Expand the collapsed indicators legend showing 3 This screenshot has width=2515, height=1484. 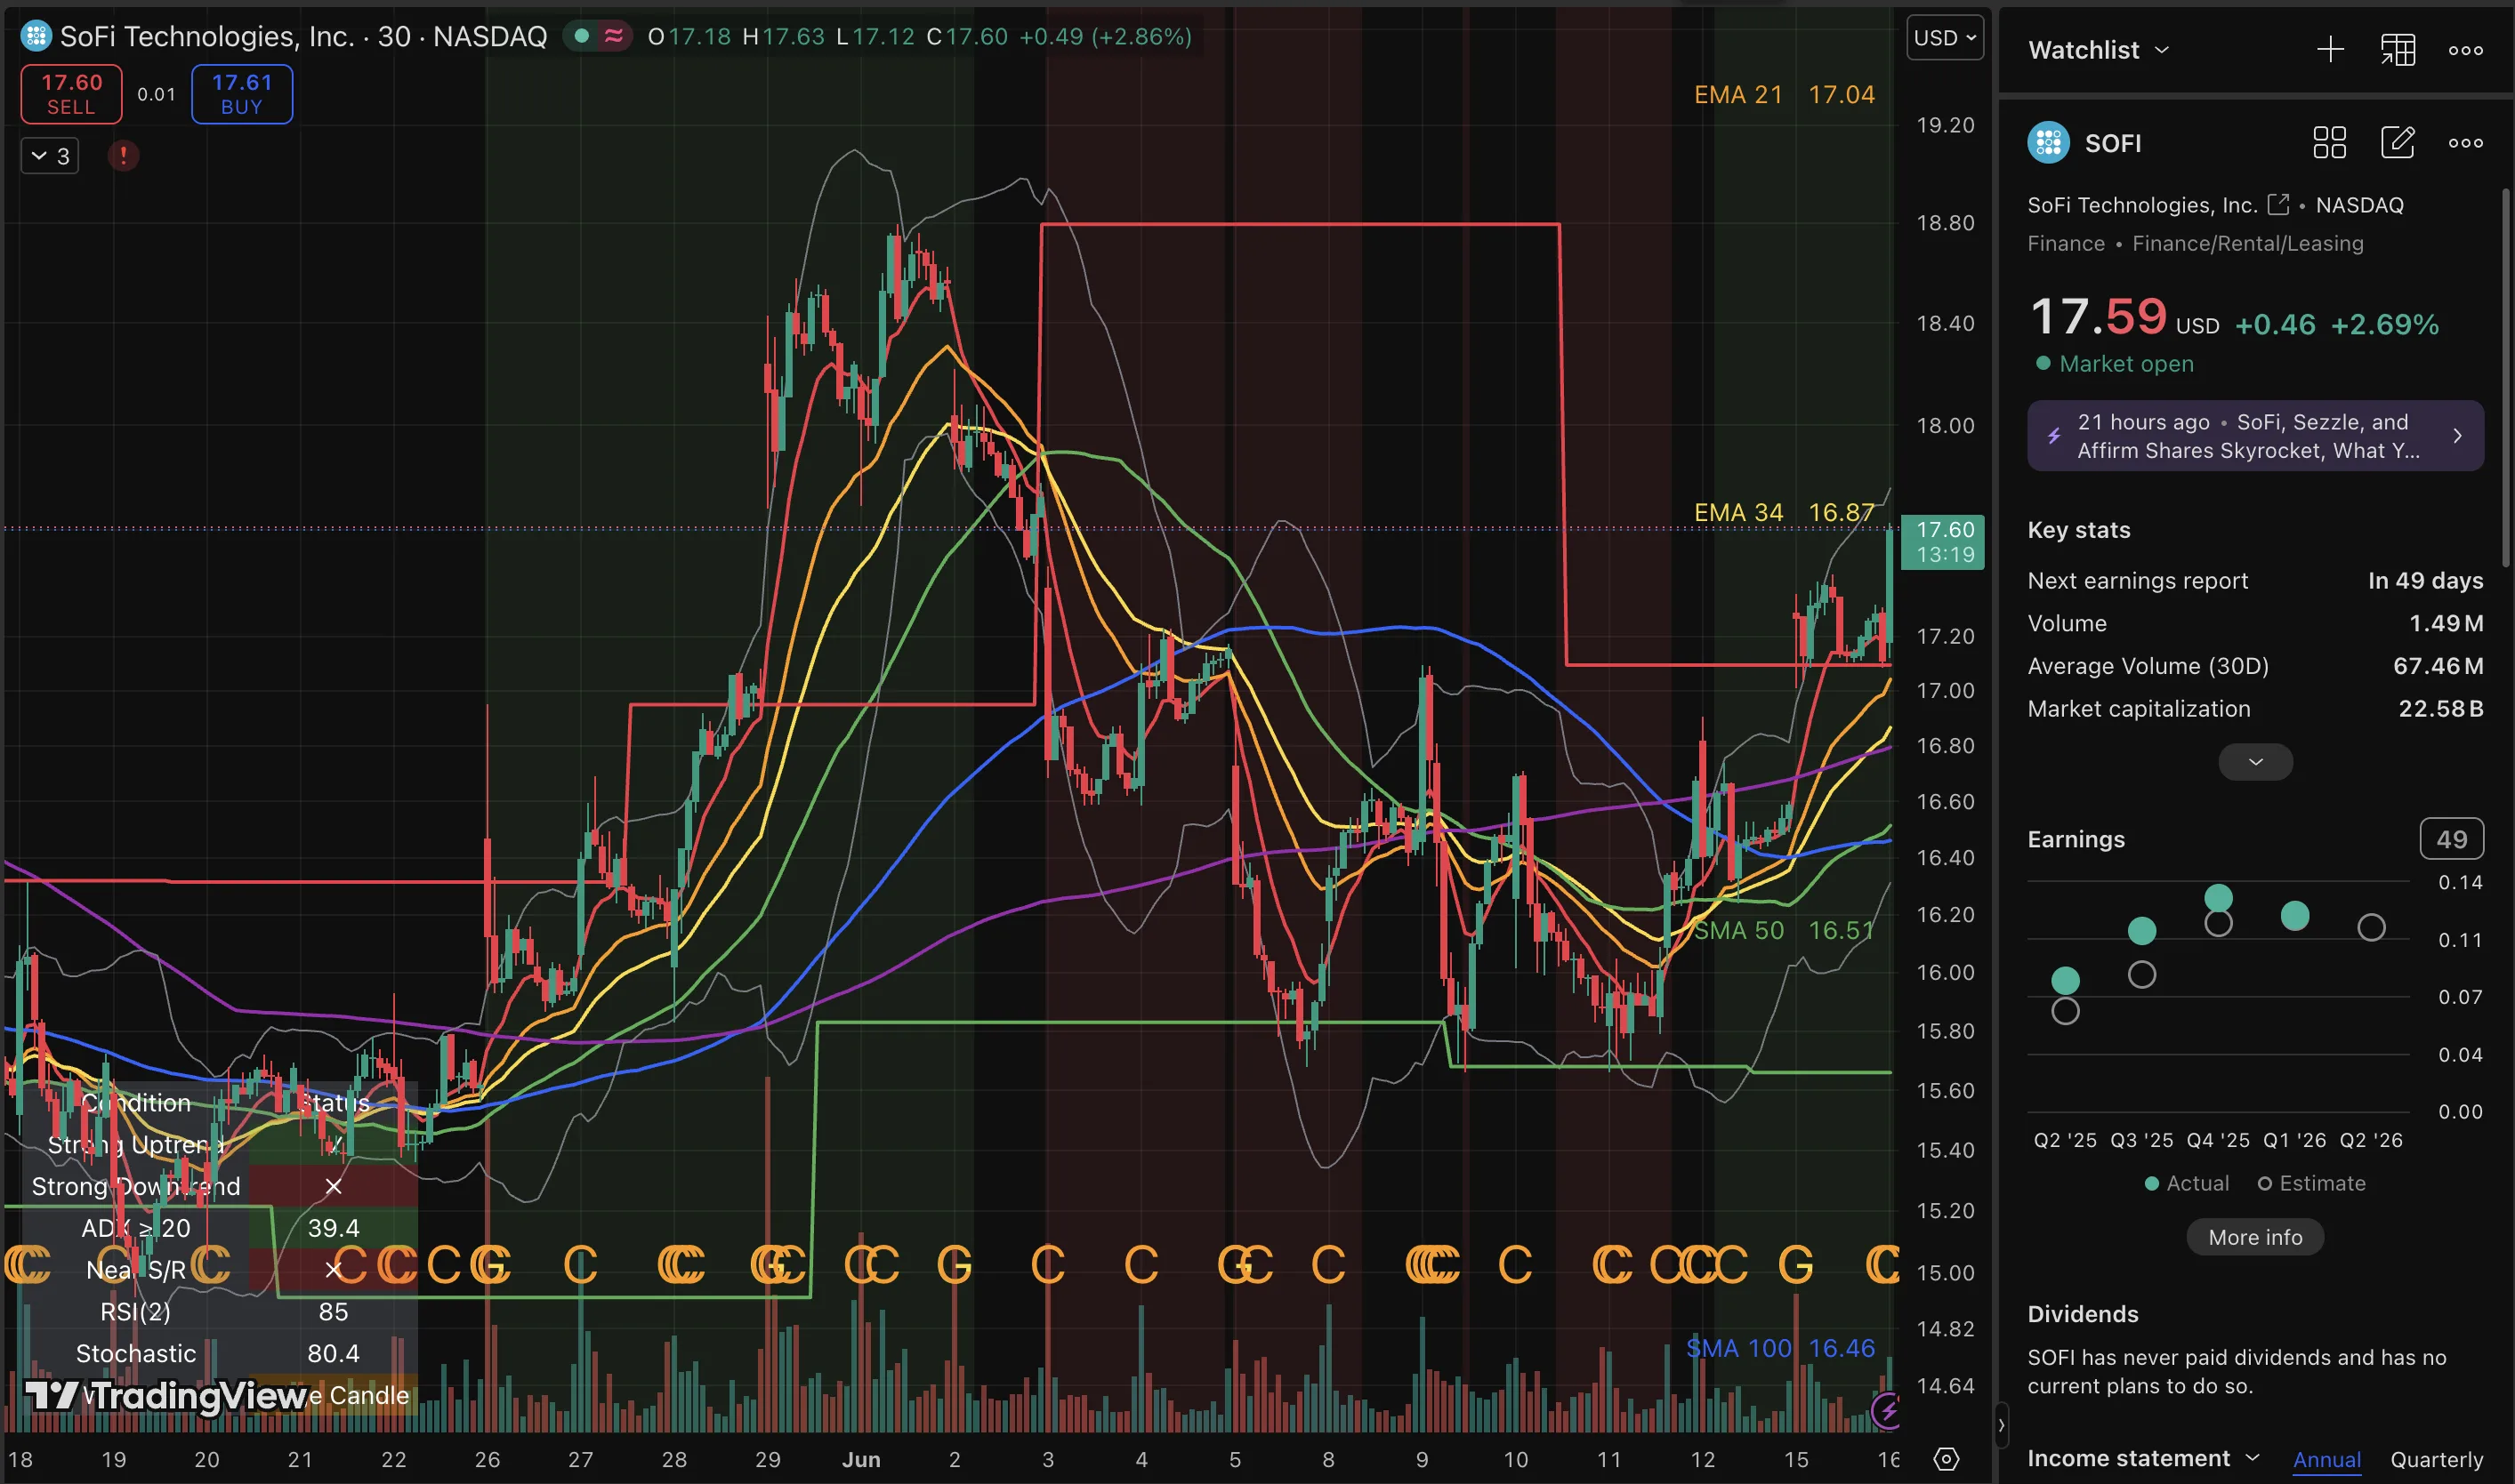click(x=50, y=156)
